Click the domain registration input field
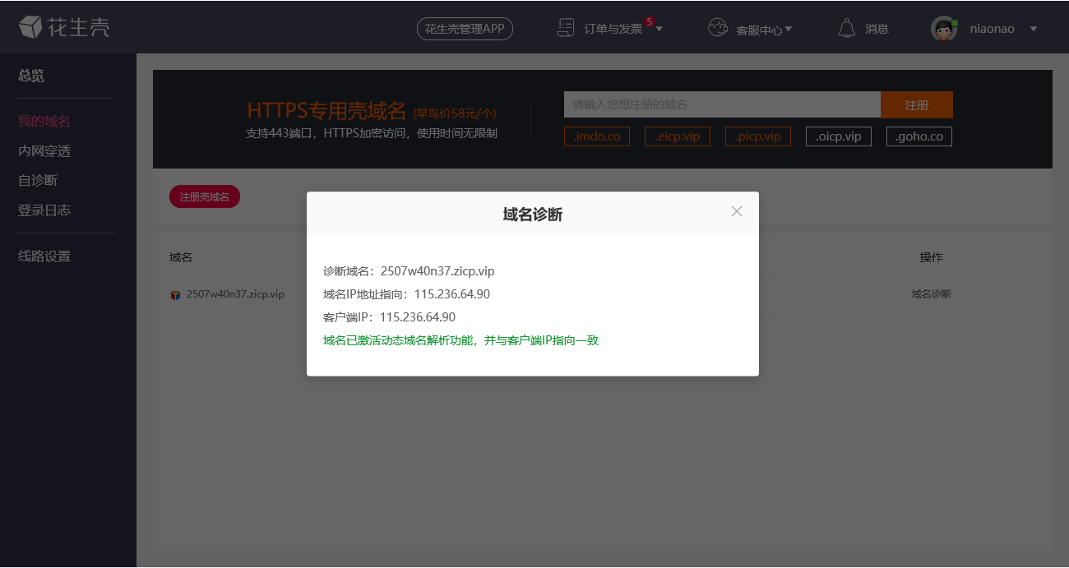This screenshot has height=568, width=1069. [721, 104]
